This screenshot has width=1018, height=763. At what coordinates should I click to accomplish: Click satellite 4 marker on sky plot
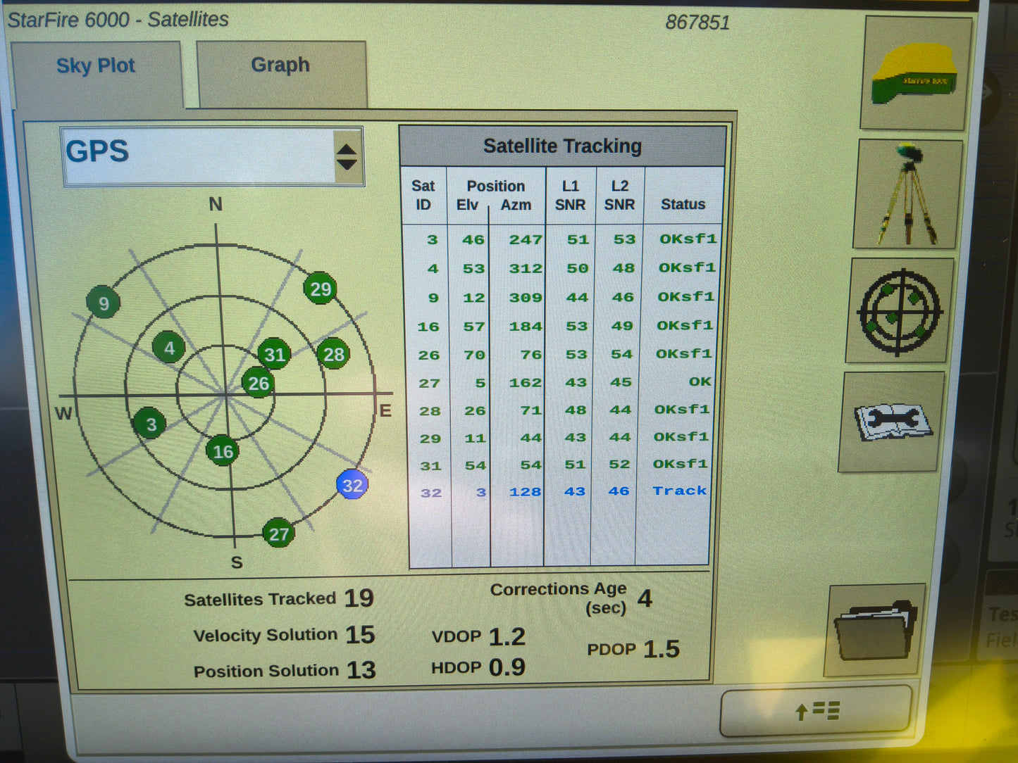pos(168,347)
